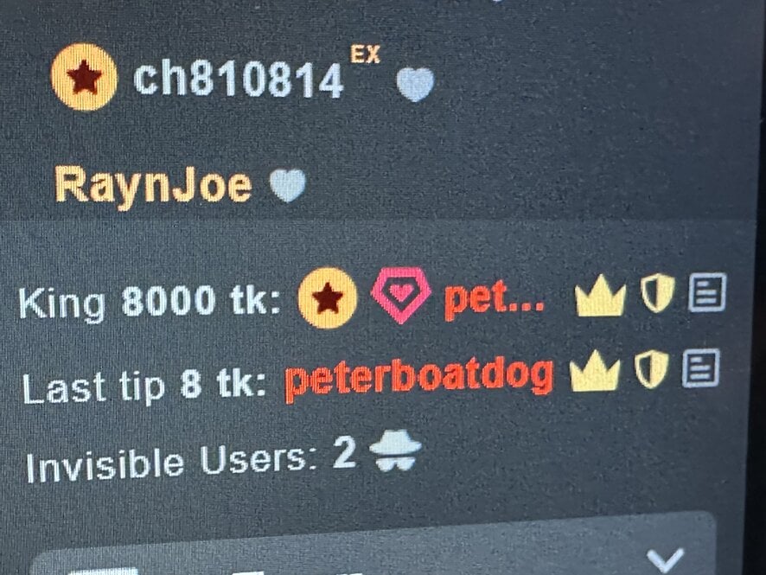Click truncated pet... King username
Viewport: 766px width, 575px height.
[x=494, y=299]
